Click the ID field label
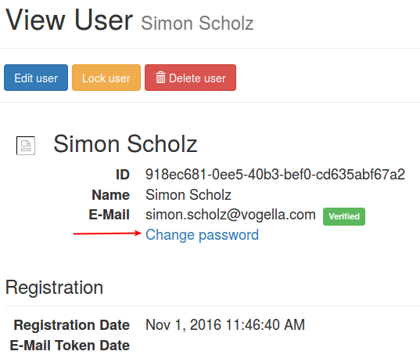 [x=123, y=175]
